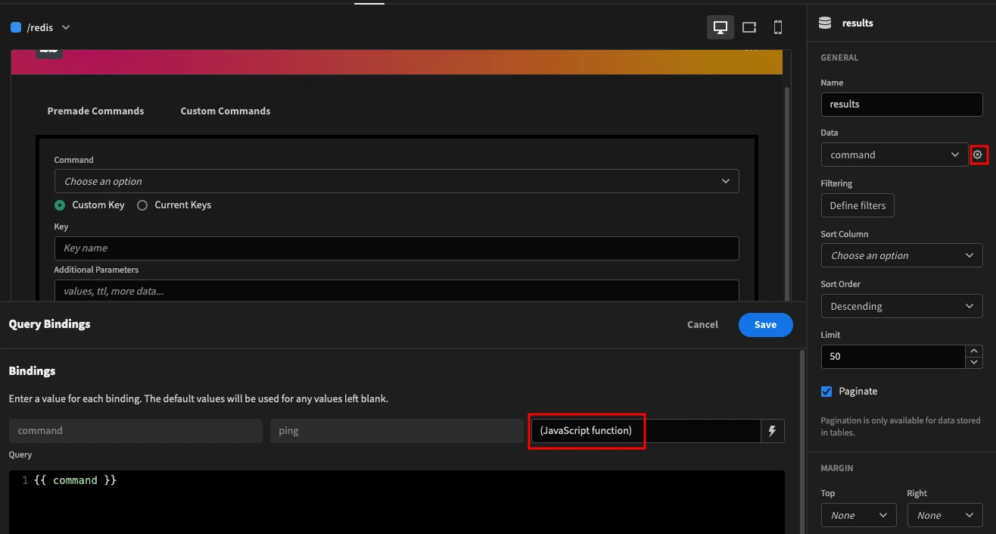
Task: Click the 'Bindings' heading text
Action: 32,371
